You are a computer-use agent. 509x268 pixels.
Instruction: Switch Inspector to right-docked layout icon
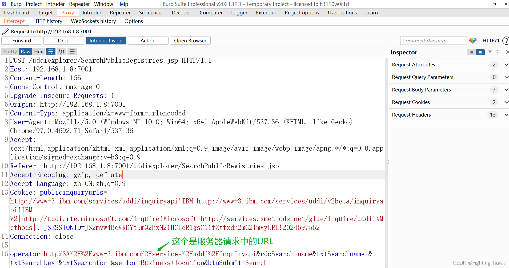pos(480,52)
